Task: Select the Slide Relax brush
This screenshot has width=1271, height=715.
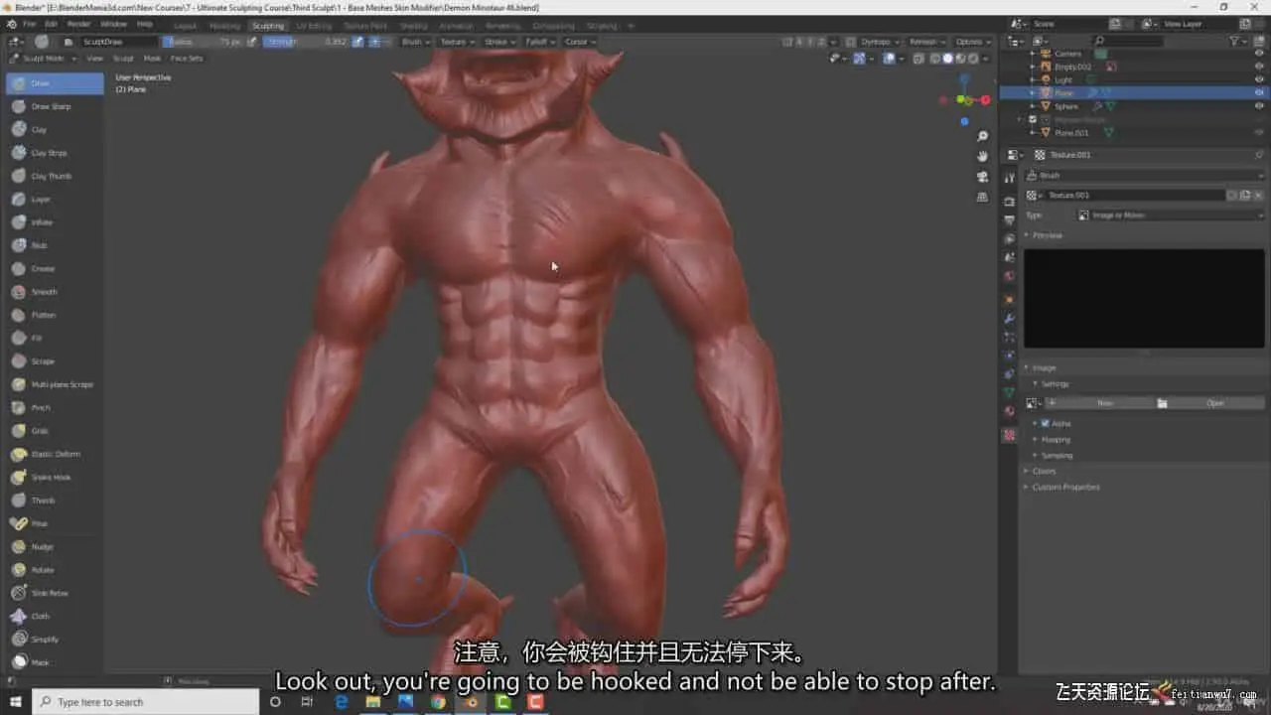Action: pos(55,593)
